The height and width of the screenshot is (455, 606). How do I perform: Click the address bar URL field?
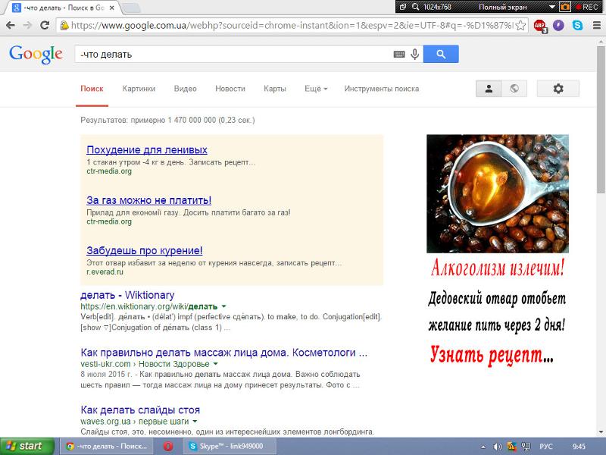292,26
